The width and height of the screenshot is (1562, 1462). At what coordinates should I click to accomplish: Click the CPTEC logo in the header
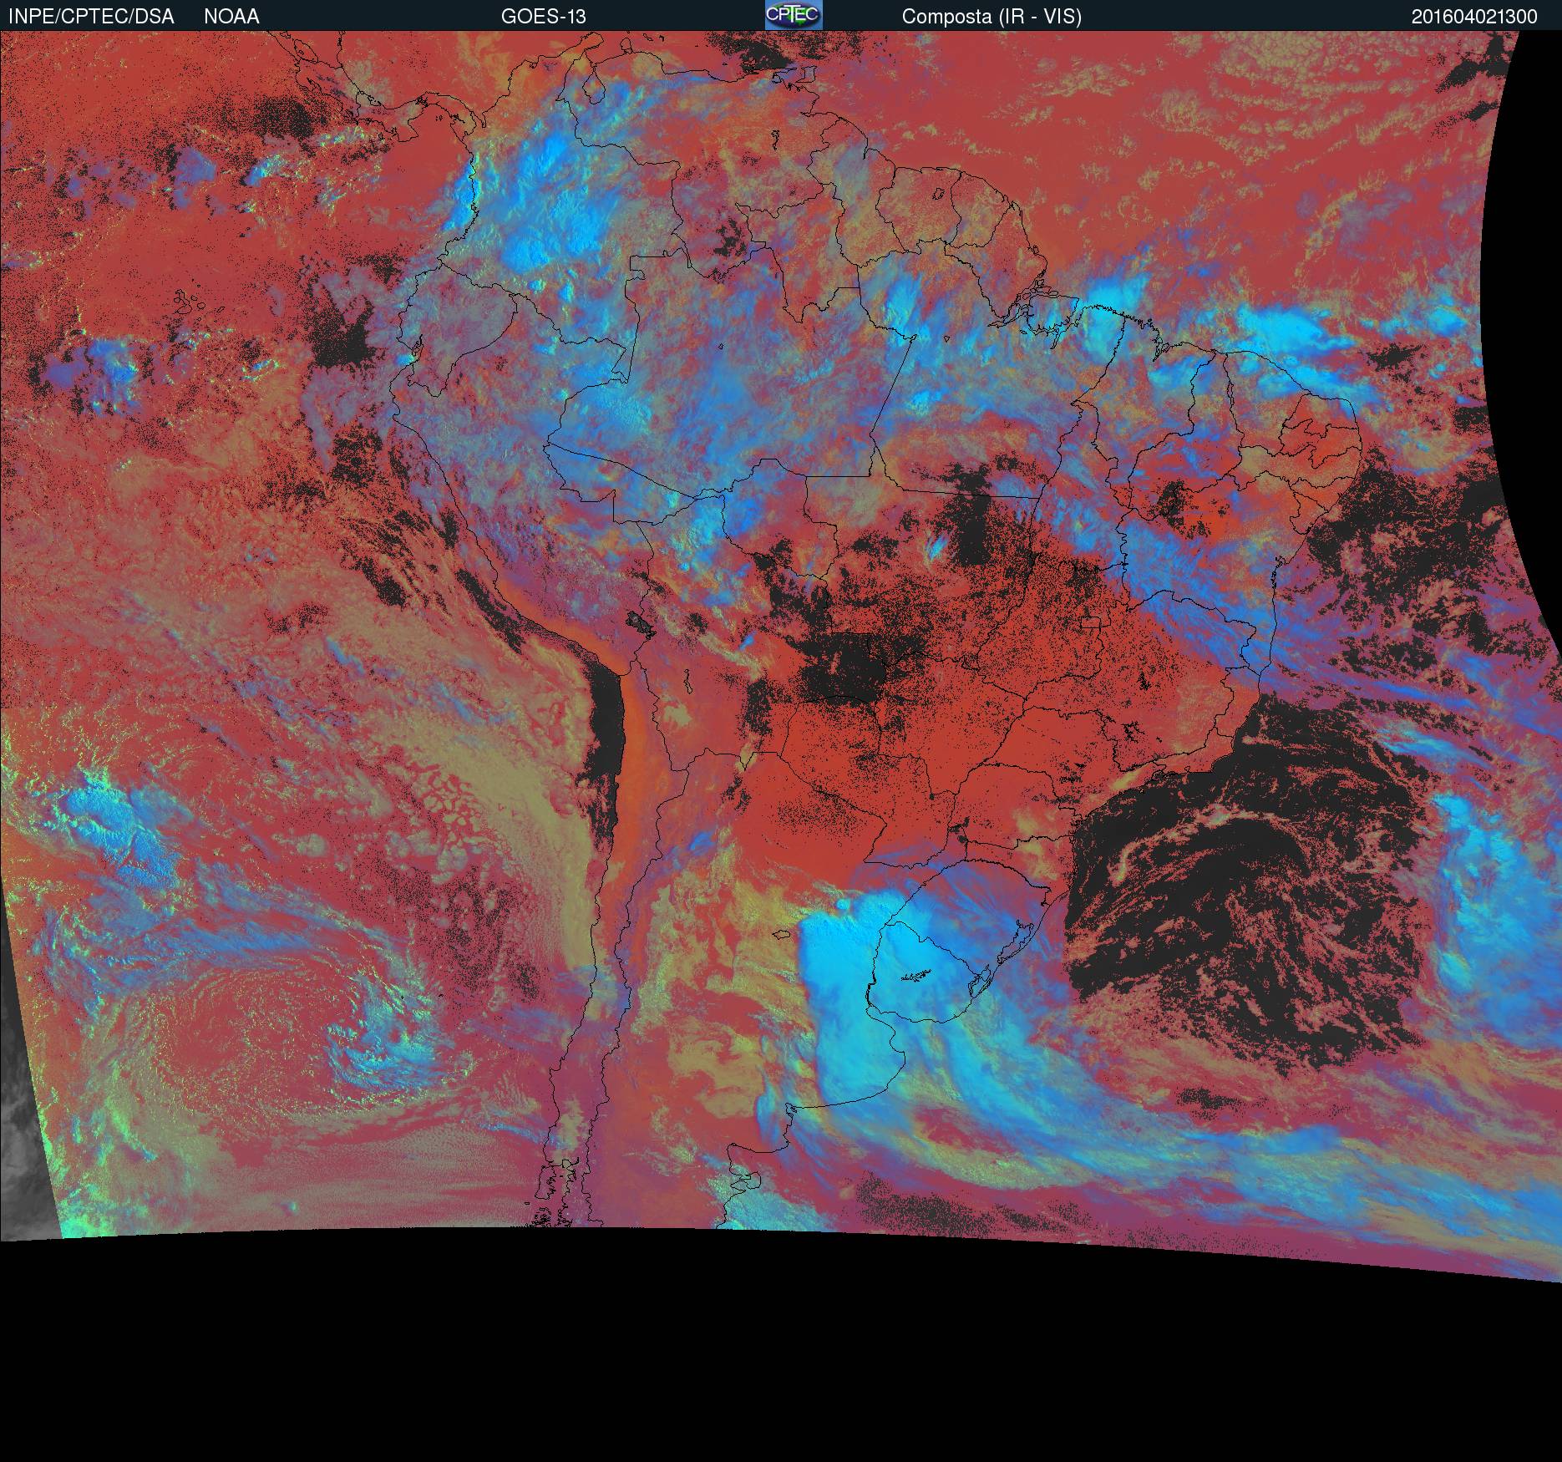click(x=794, y=15)
